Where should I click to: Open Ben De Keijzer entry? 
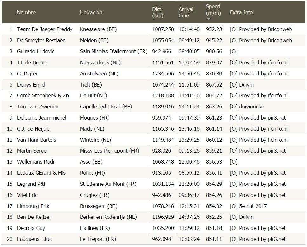[34, 217]
